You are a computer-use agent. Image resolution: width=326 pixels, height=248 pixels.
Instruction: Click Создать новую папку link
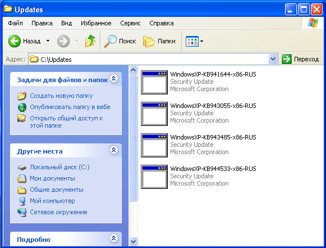point(61,96)
